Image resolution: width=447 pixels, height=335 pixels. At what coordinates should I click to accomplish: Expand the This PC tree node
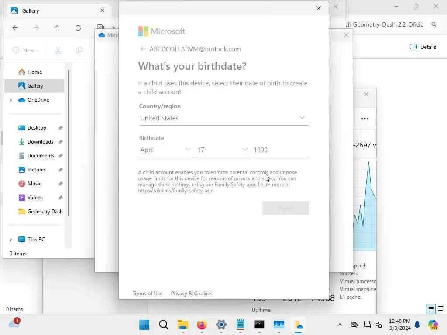(11, 239)
